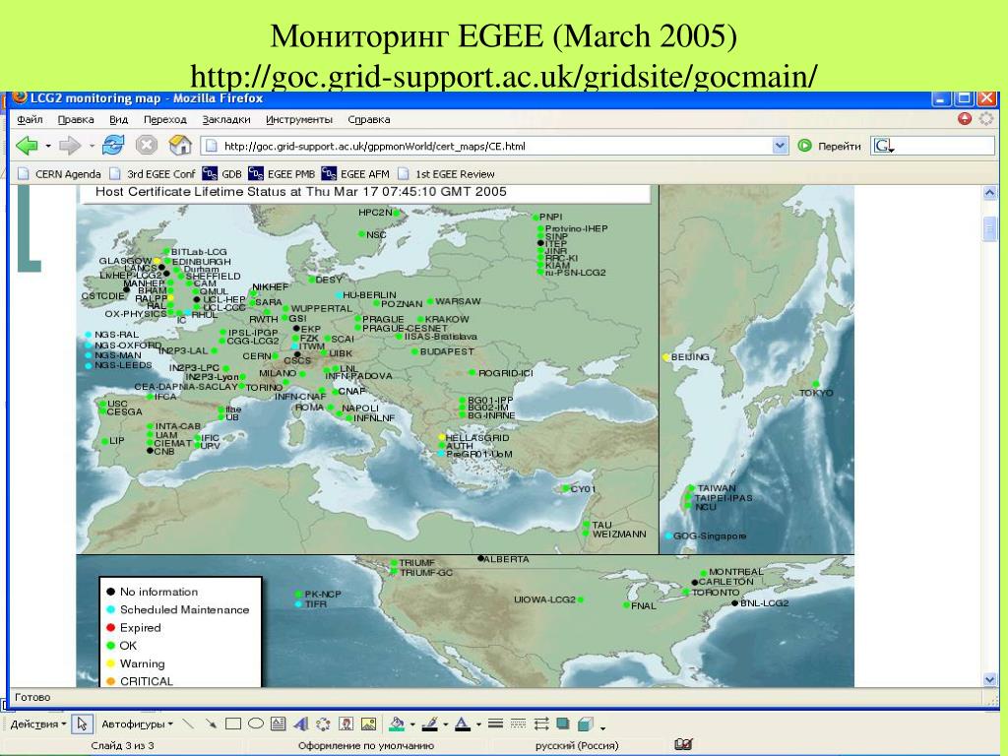Apply line color with the brush icon
Viewport: 1008px width, 756px height.
[x=429, y=724]
